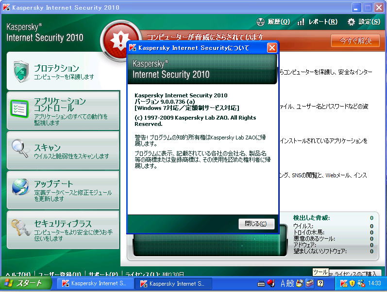Click the ライセンスのご購入 button

[355, 273]
